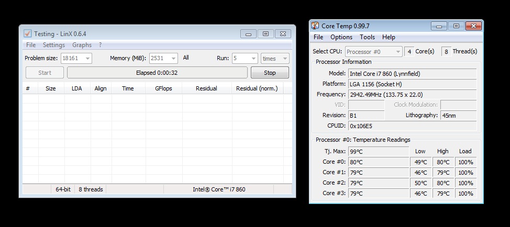Open the Help menu in Core Temp
Image resolution: width=510 pixels, height=227 pixels.
[x=389, y=37]
